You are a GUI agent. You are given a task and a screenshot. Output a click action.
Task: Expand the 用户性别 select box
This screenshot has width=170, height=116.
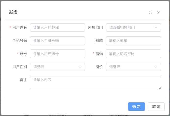click(x=57, y=67)
